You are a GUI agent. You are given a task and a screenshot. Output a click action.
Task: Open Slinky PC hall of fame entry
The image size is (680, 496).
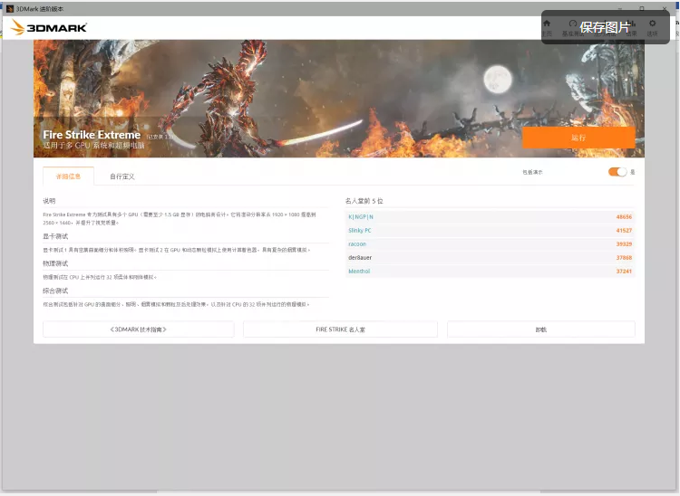click(x=360, y=230)
